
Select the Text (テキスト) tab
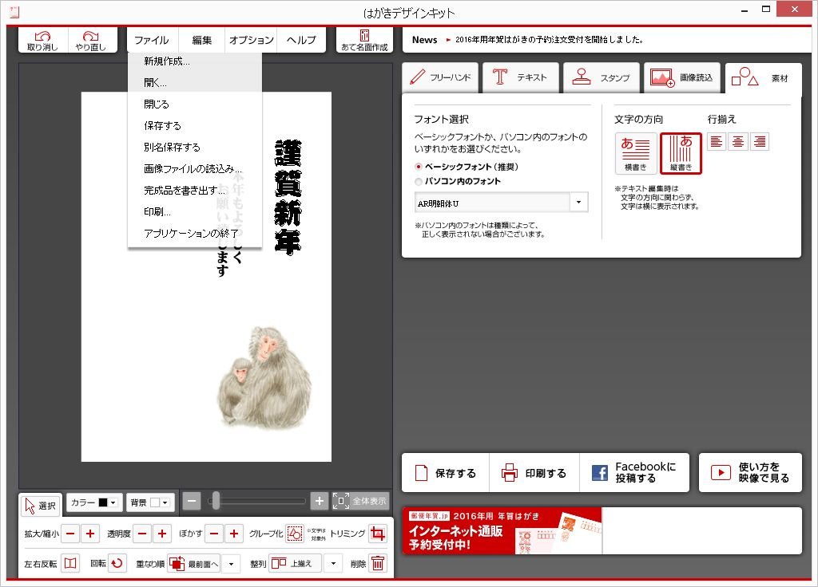point(521,77)
